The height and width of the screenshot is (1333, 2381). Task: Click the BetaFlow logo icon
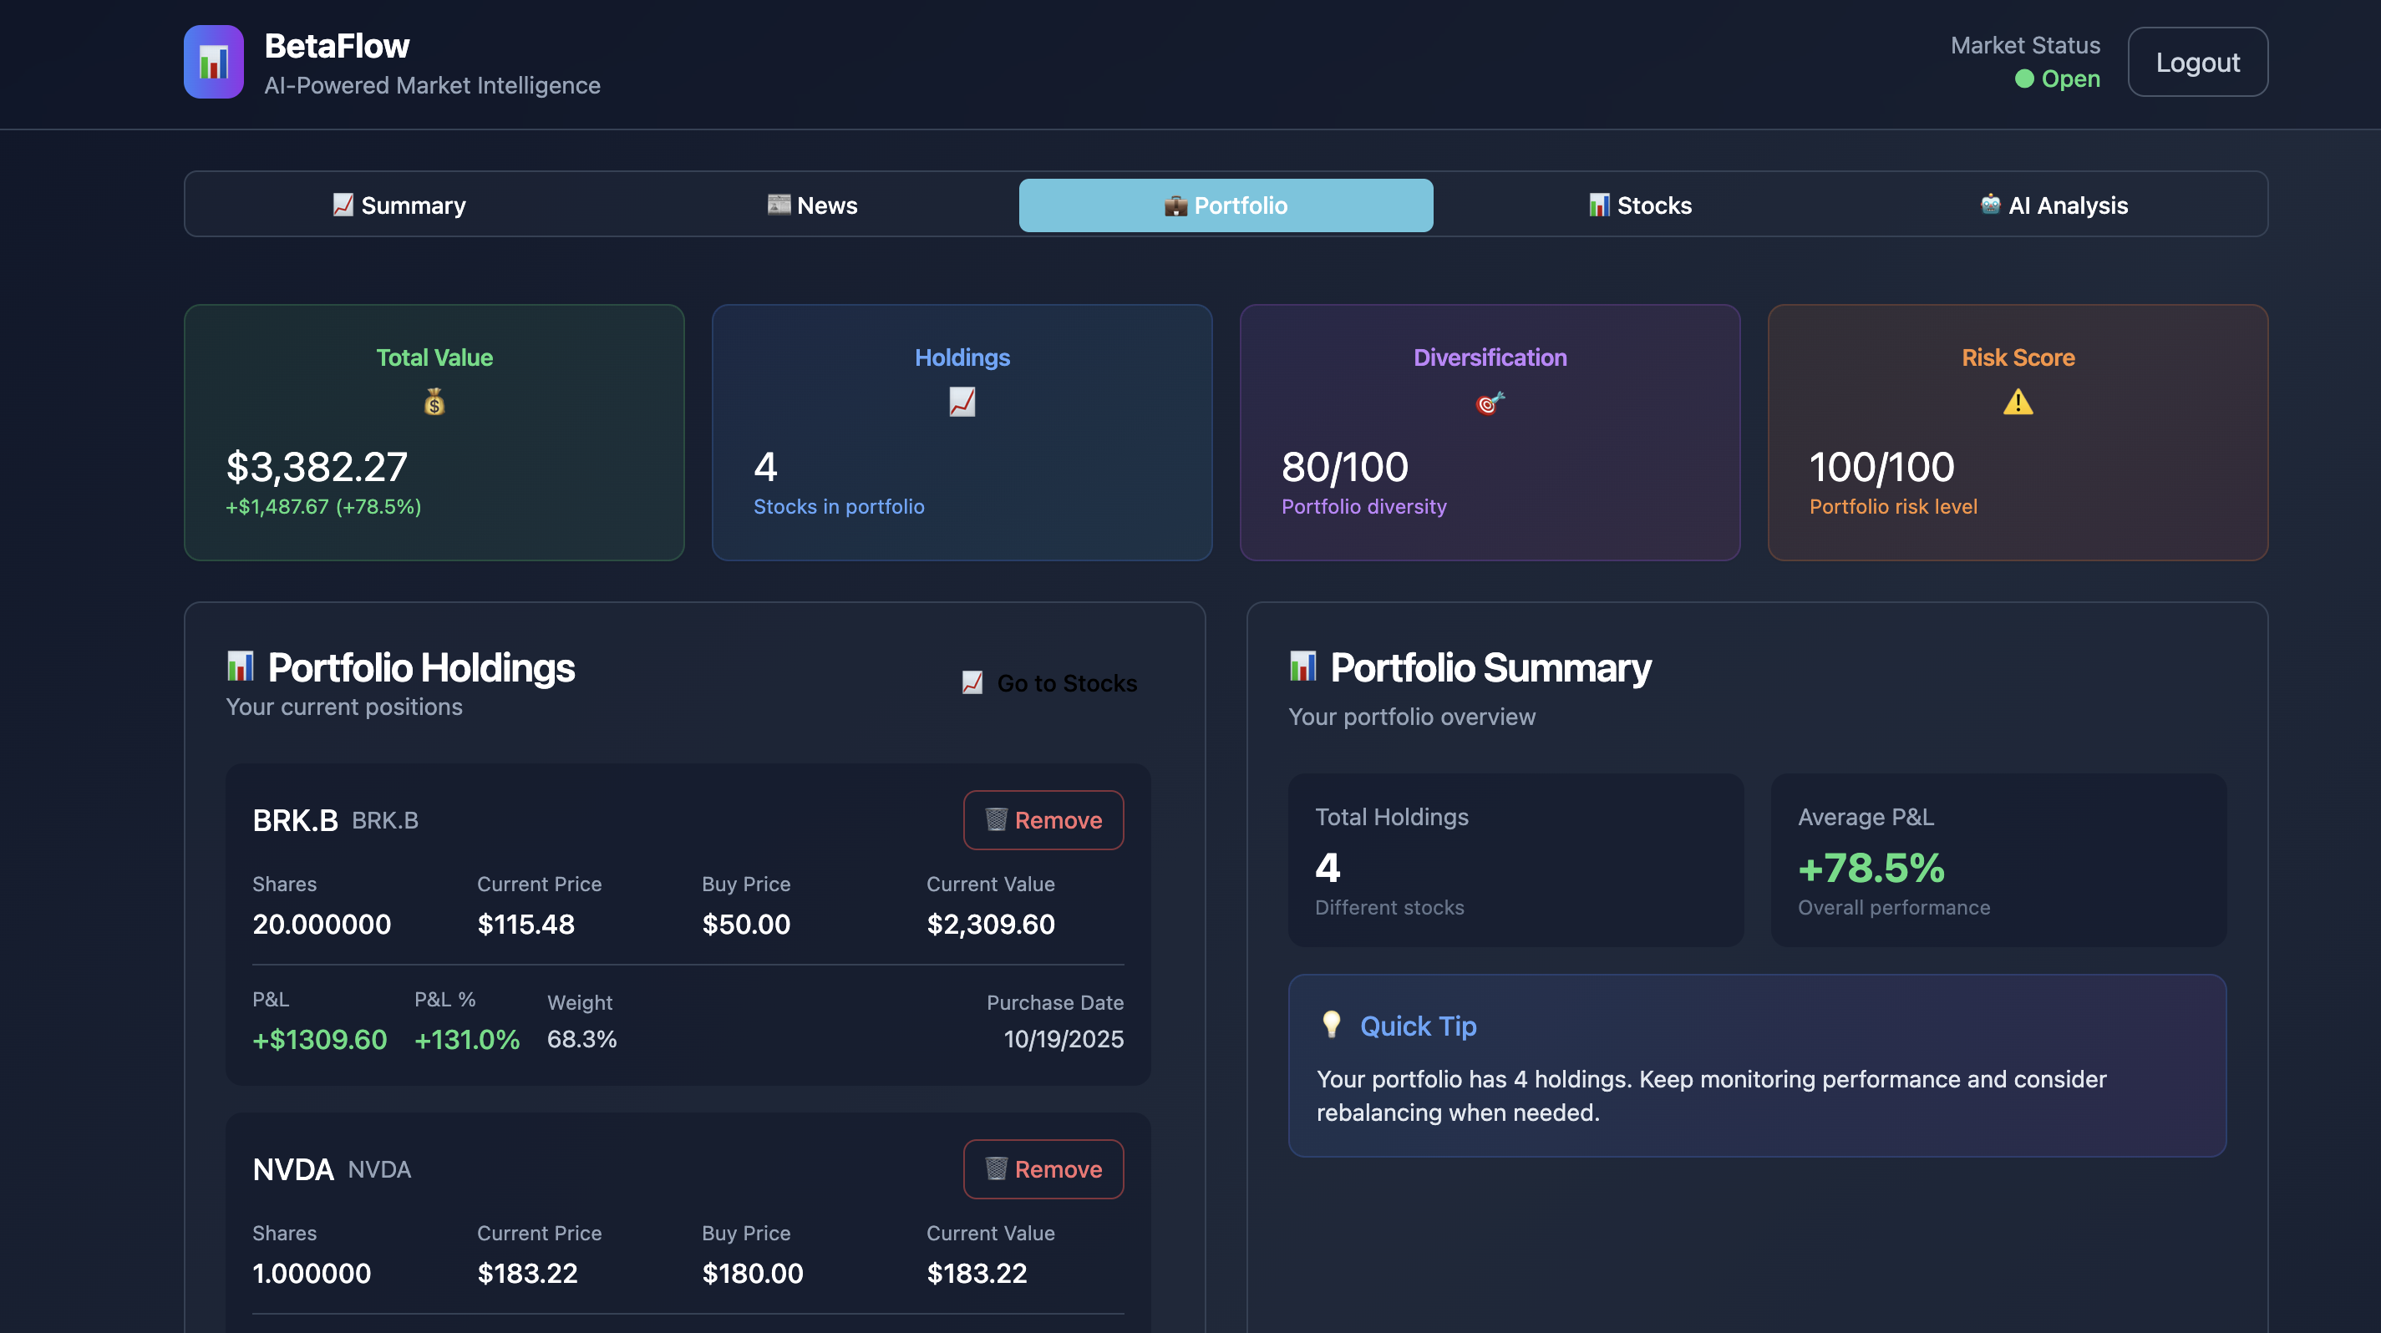214,62
